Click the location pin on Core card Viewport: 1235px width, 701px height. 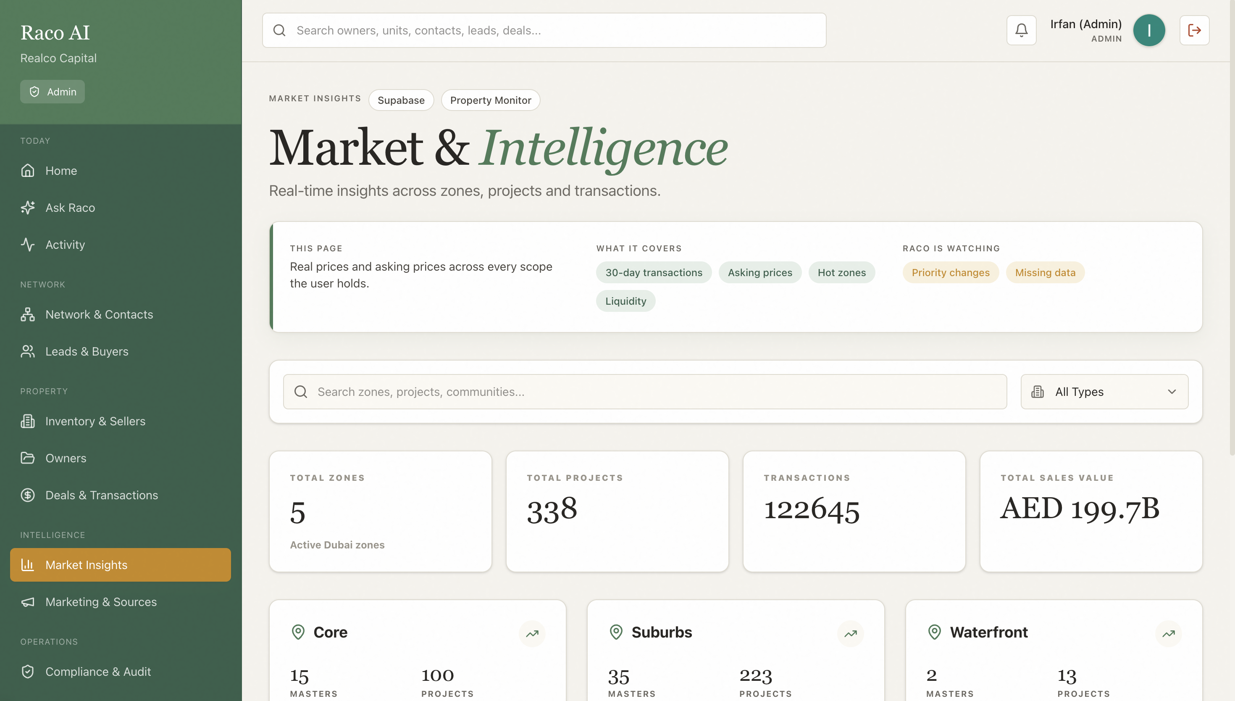click(x=298, y=632)
